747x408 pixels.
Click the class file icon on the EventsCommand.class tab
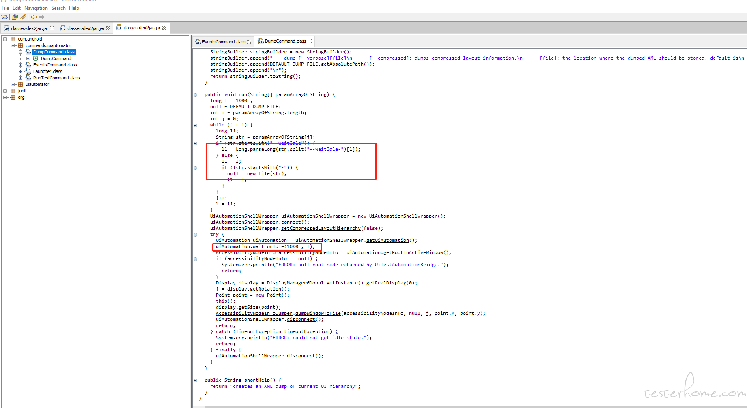point(198,42)
